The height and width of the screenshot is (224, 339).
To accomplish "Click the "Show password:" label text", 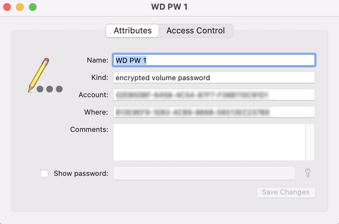I will point(81,174).
